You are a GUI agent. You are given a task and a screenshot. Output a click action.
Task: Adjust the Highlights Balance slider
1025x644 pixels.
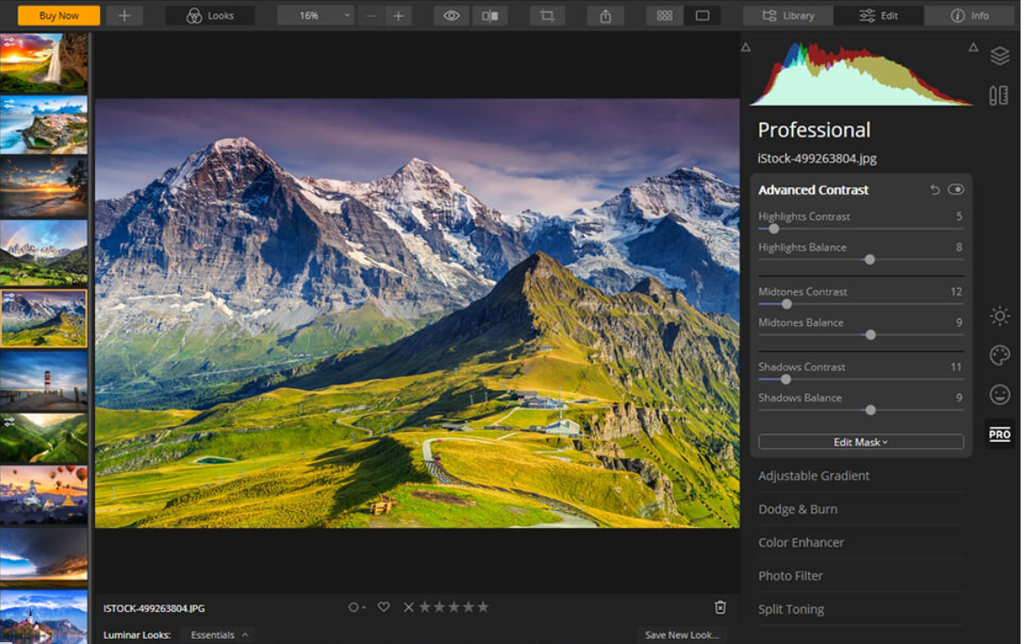tap(870, 260)
